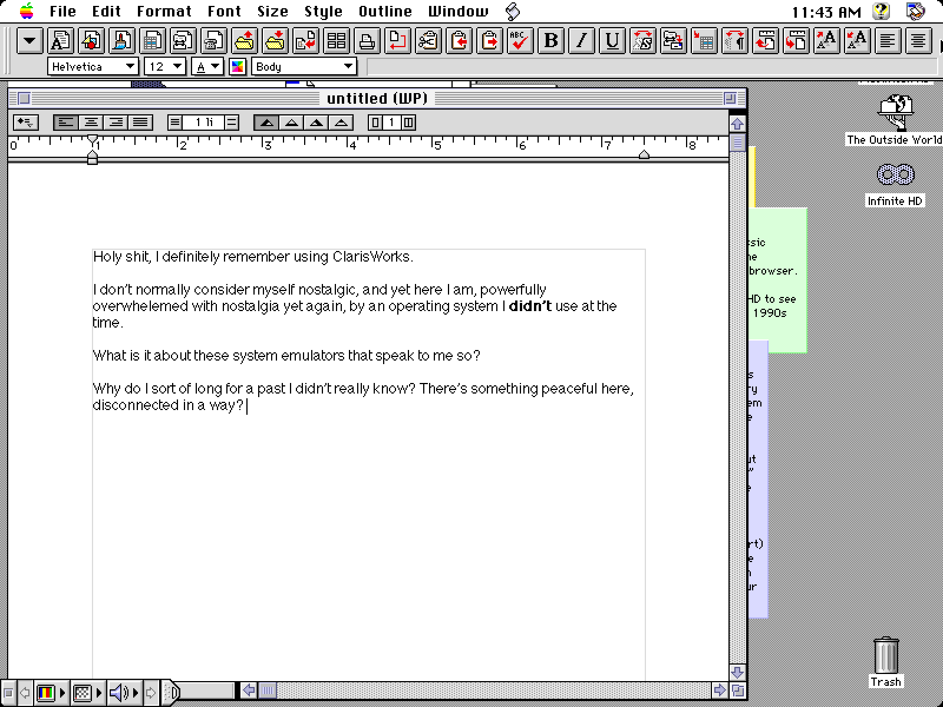The width and height of the screenshot is (943, 707).
Task: Click the new painting document icon with paintbrush
Action: [121, 41]
